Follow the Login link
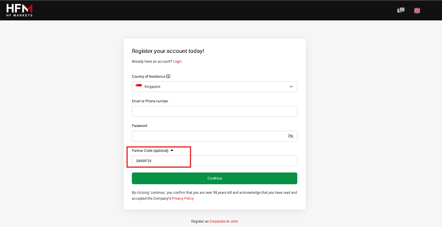The height and width of the screenshot is (227, 442). [177, 62]
